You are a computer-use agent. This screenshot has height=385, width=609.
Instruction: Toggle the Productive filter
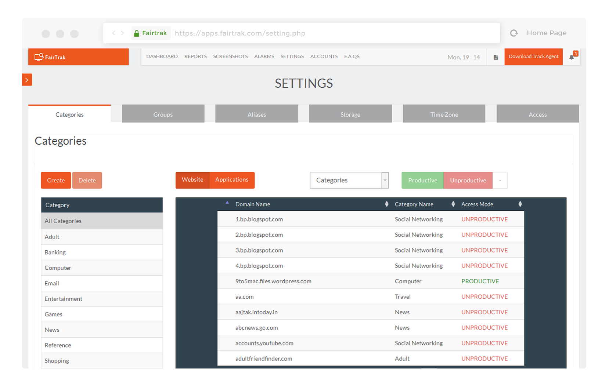[422, 180]
